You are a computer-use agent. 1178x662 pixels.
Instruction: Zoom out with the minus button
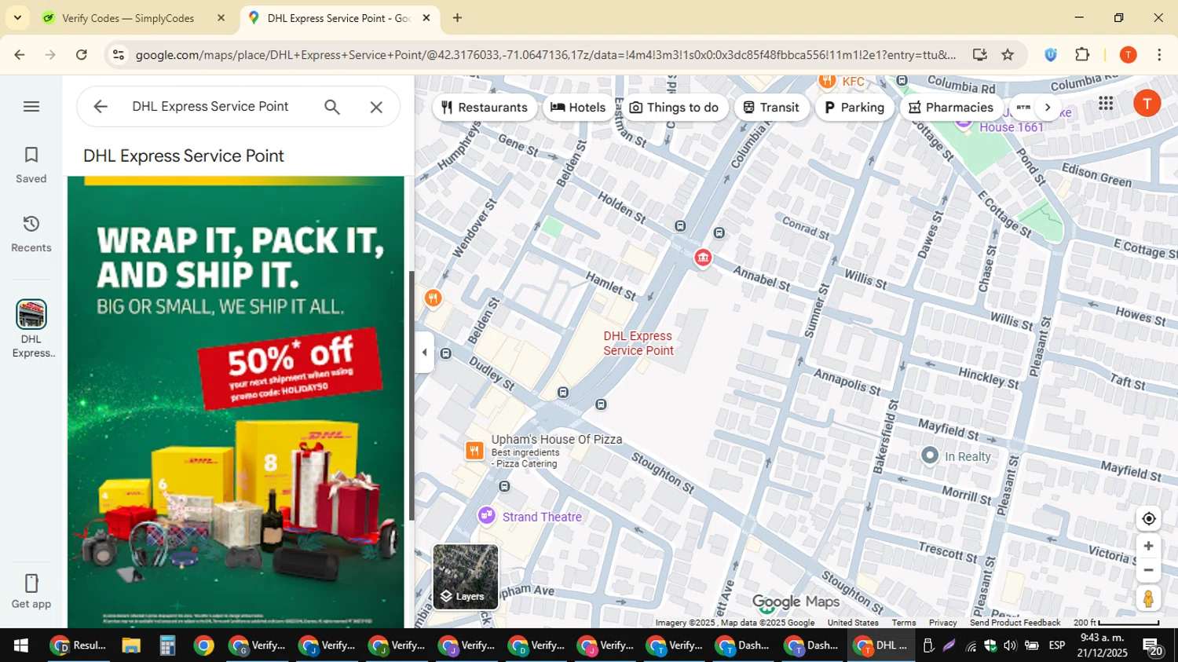tap(1148, 570)
